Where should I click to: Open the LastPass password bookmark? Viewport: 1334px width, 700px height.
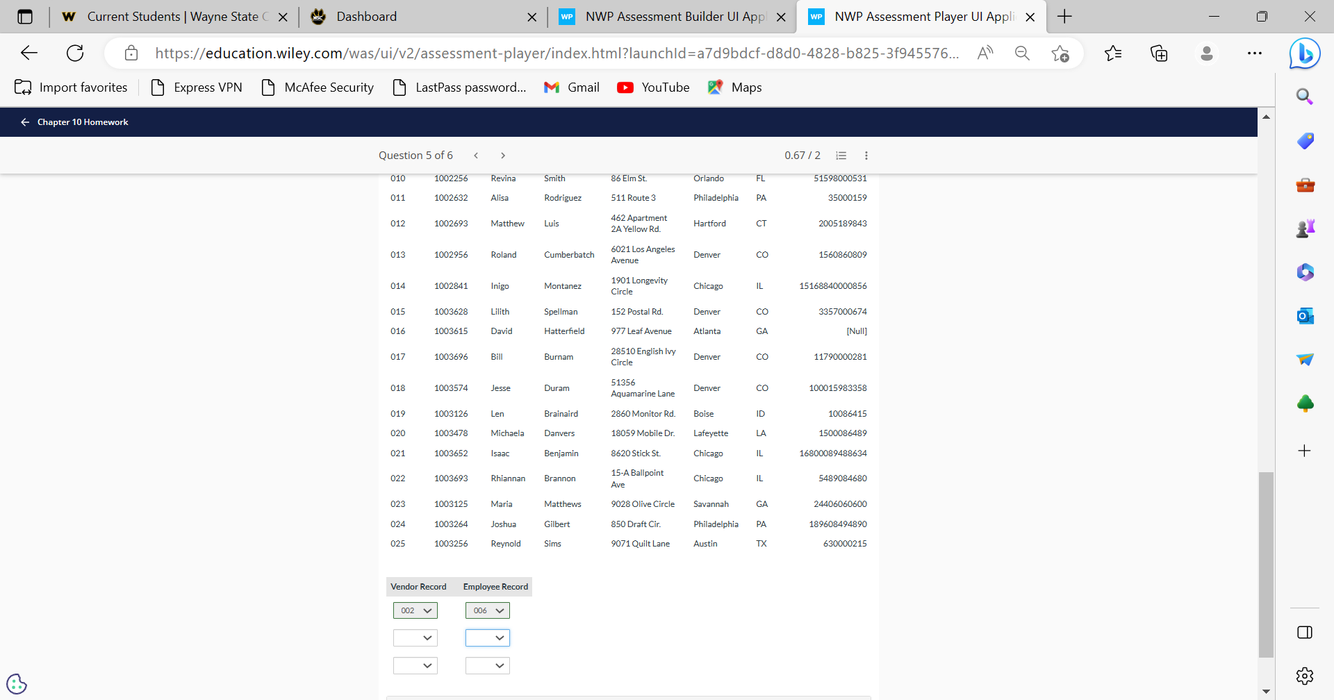tap(459, 87)
